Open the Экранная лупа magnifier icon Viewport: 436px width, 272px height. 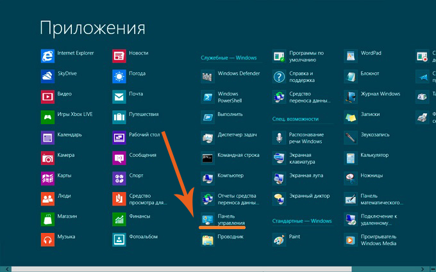tap(279, 179)
